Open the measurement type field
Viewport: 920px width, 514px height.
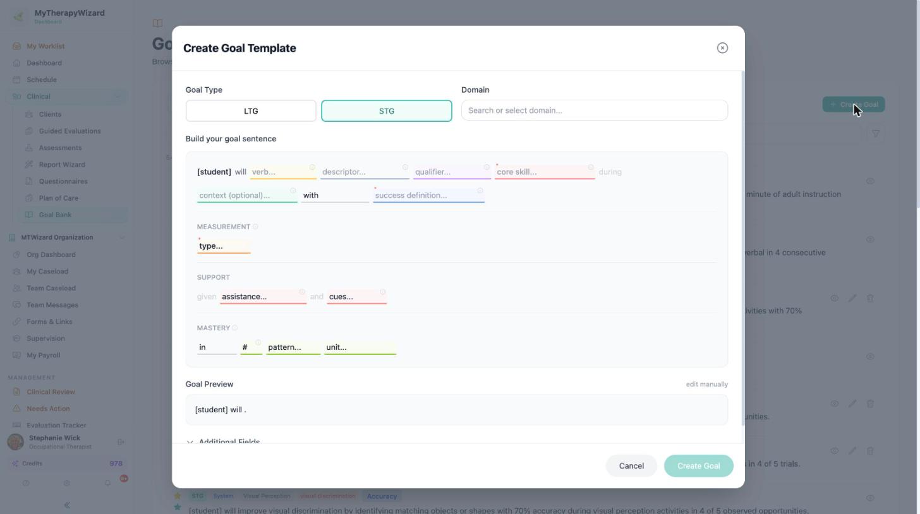point(224,246)
